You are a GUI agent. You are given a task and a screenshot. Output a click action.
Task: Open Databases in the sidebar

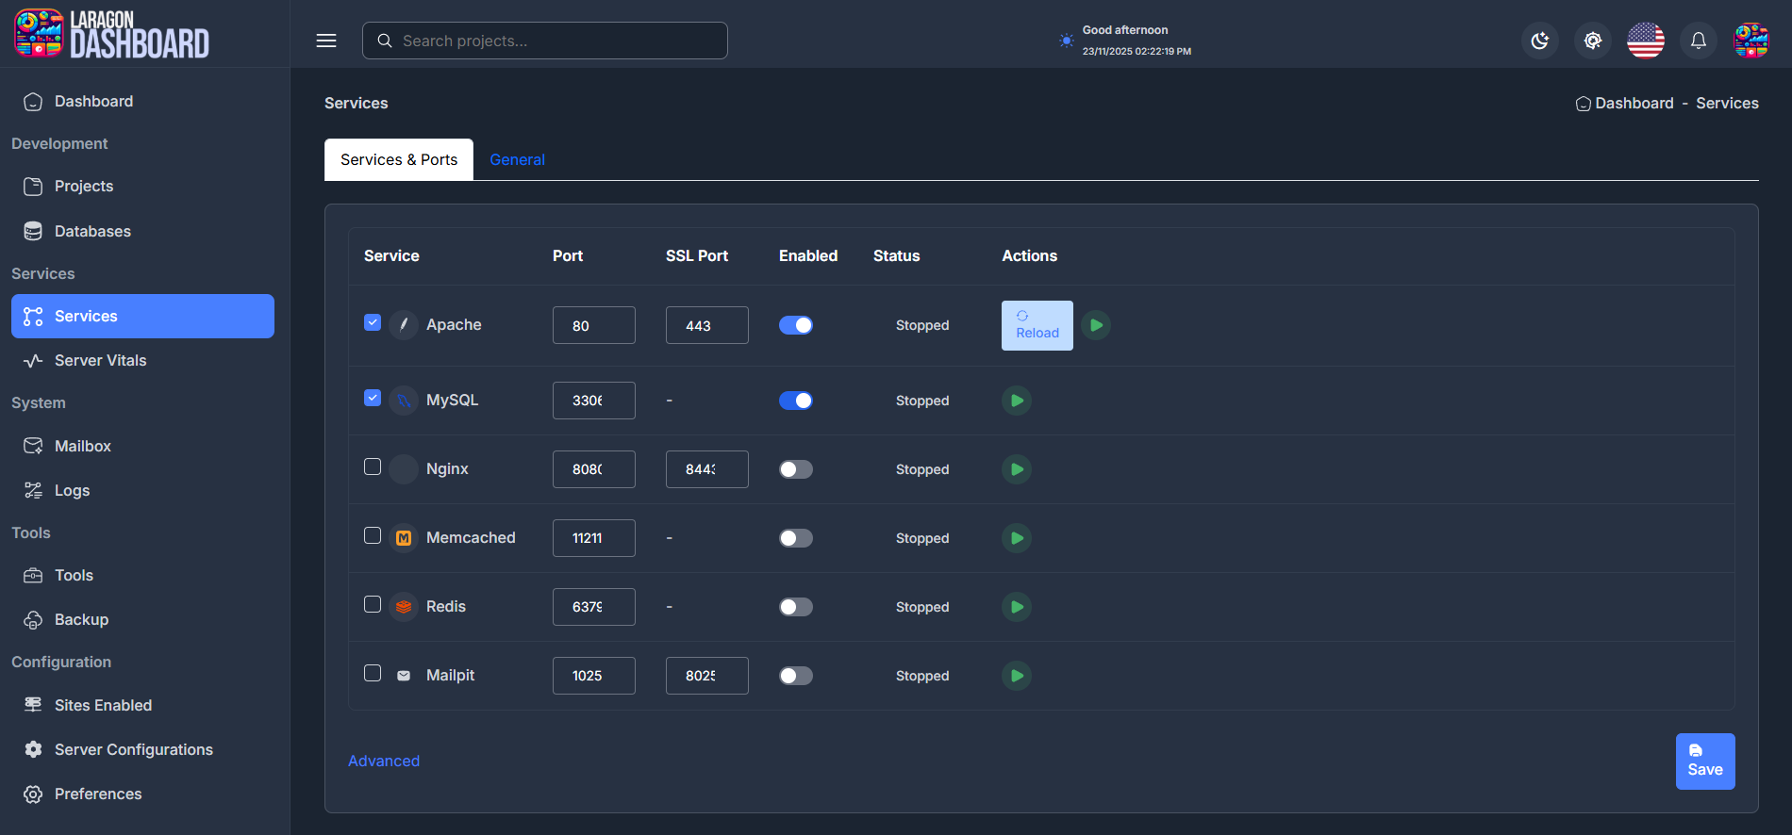(142, 231)
